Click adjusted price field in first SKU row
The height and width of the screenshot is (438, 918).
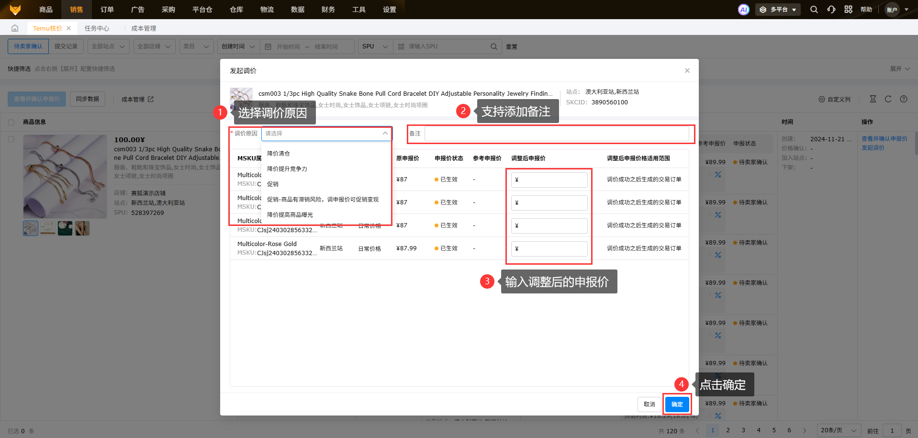(549, 180)
